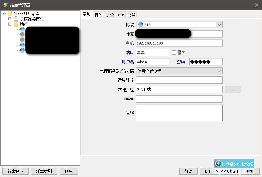Open the 协议 protocol dropdown
The image size is (262, 177).
point(219,25)
